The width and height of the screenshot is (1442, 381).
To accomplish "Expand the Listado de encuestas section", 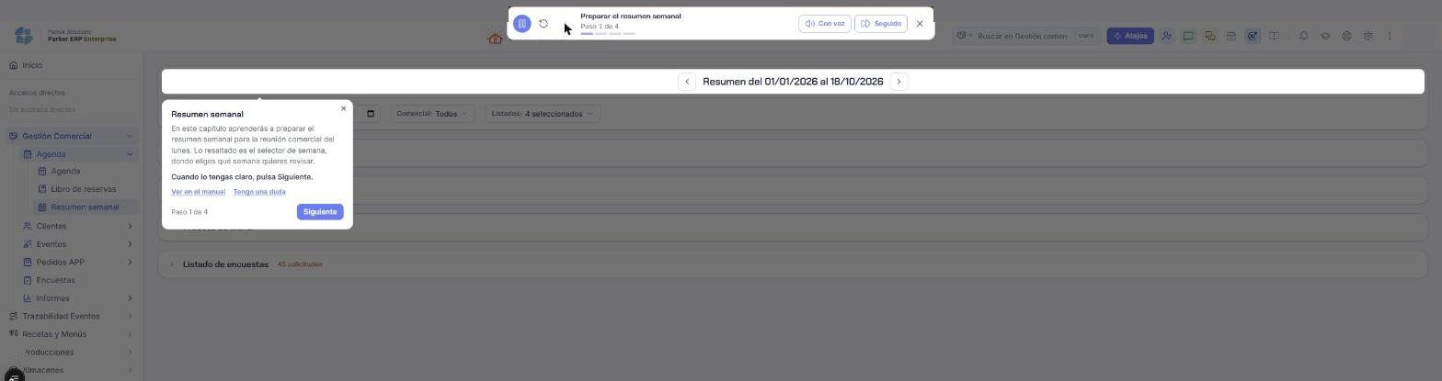I will point(171,264).
